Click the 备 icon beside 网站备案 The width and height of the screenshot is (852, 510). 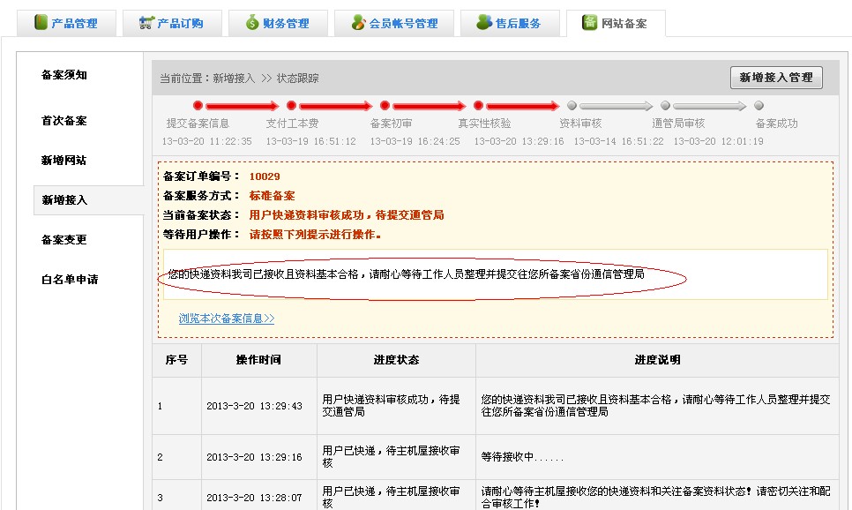pos(589,22)
